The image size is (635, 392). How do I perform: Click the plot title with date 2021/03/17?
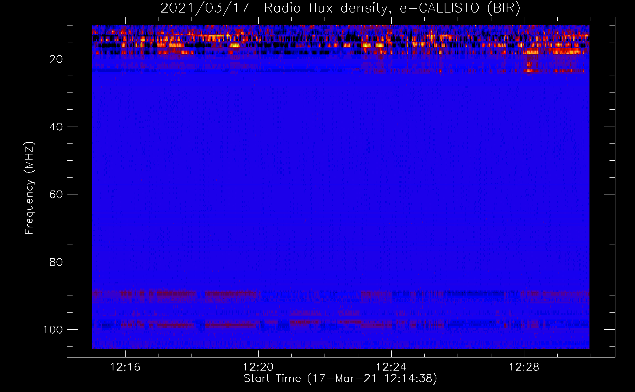tap(340, 8)
